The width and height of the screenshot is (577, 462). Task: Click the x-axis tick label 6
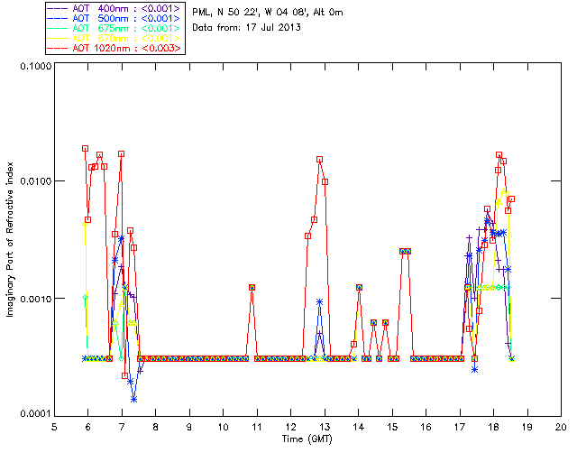(x=88, y=427)
